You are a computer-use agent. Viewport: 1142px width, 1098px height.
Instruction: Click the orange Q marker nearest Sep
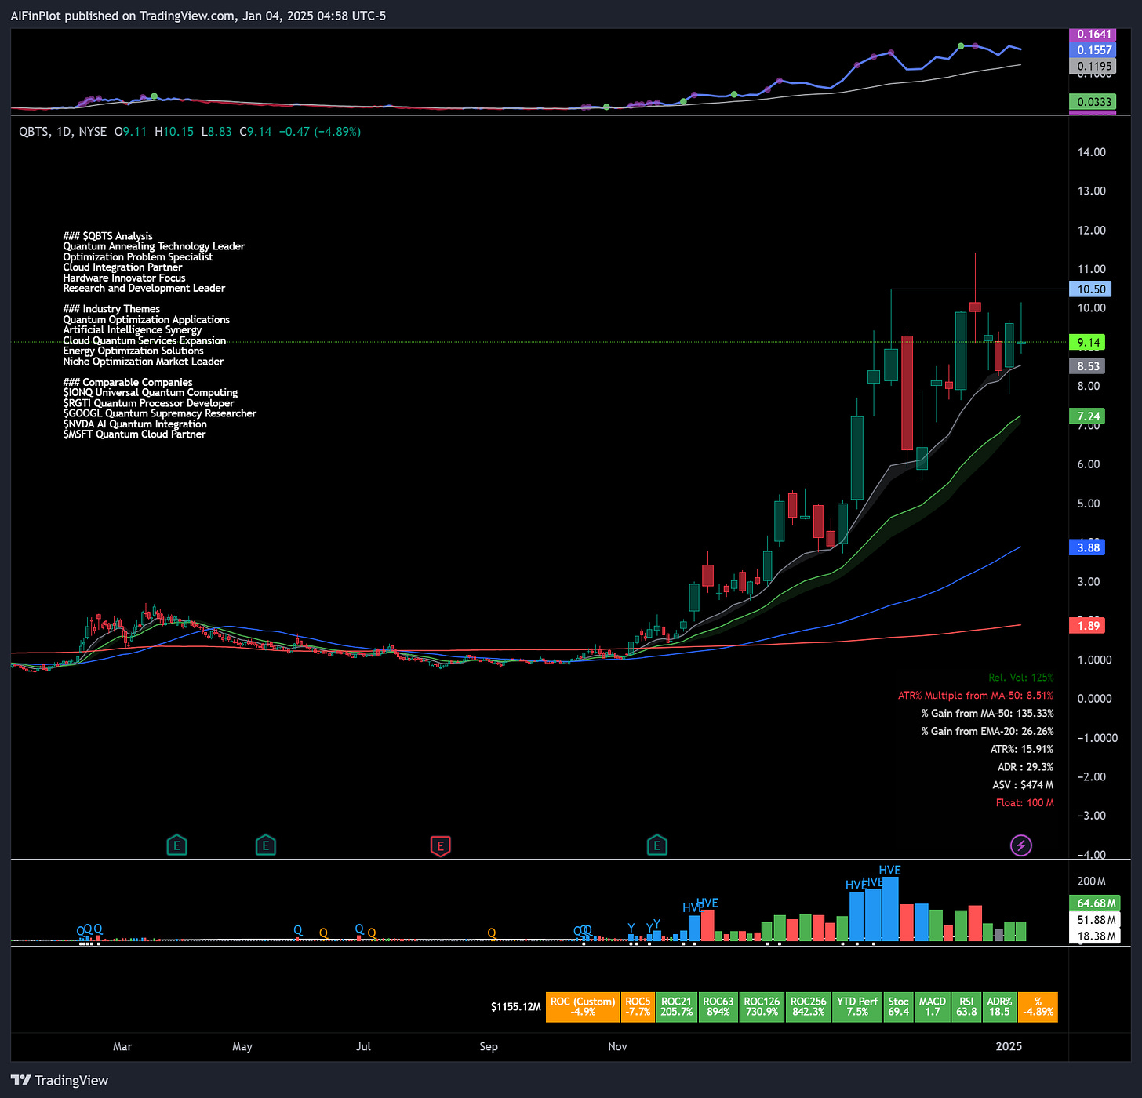(x=492, y=933)
